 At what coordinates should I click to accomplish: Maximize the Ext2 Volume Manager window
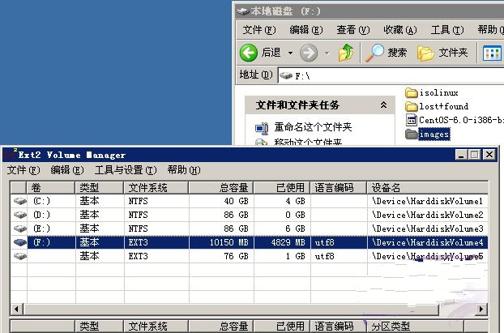click(475, 155)
